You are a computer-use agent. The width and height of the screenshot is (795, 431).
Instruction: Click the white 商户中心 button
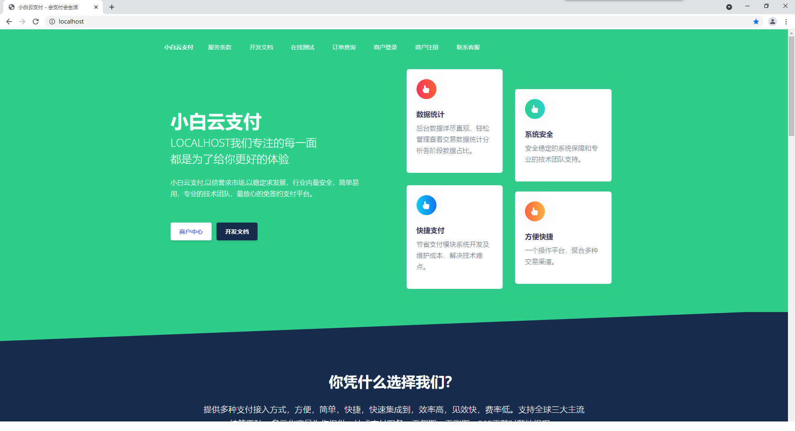point(191,232)
